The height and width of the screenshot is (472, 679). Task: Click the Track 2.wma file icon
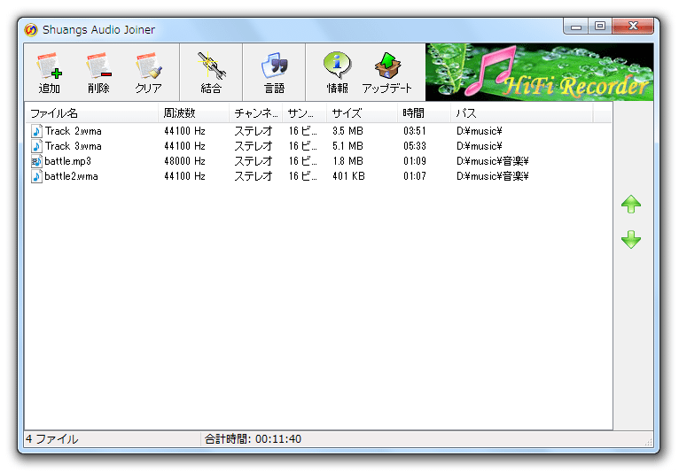click(36, 131)
